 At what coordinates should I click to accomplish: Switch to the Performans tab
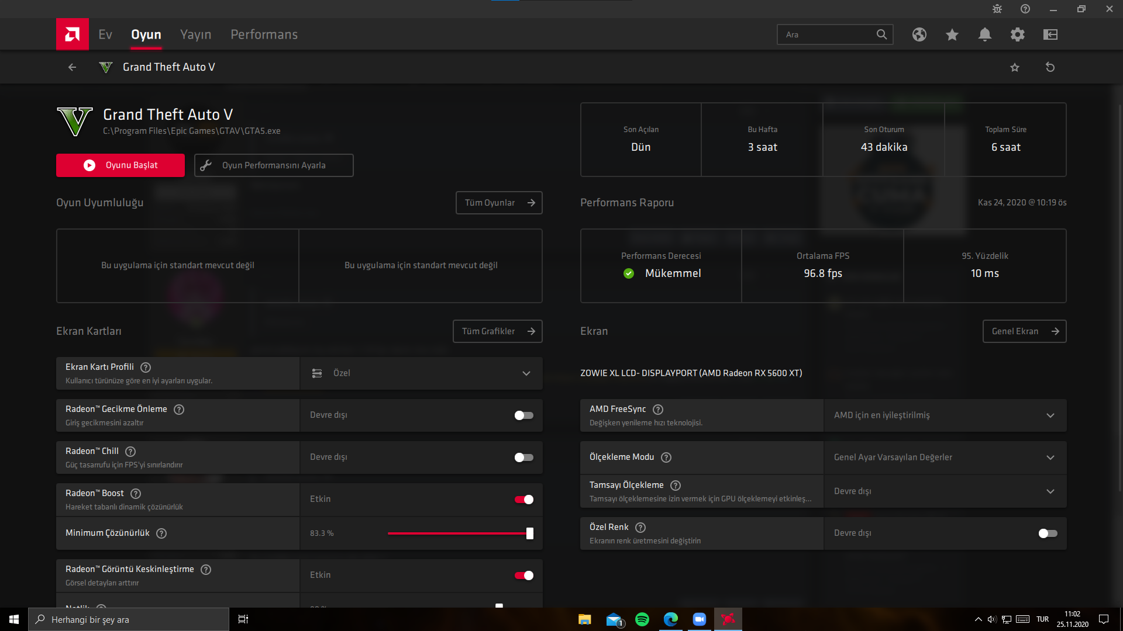click(264, 34)
